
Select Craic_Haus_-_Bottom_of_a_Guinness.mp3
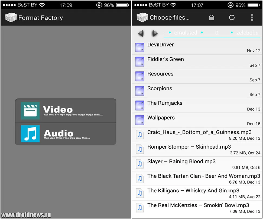click(197, 135)
